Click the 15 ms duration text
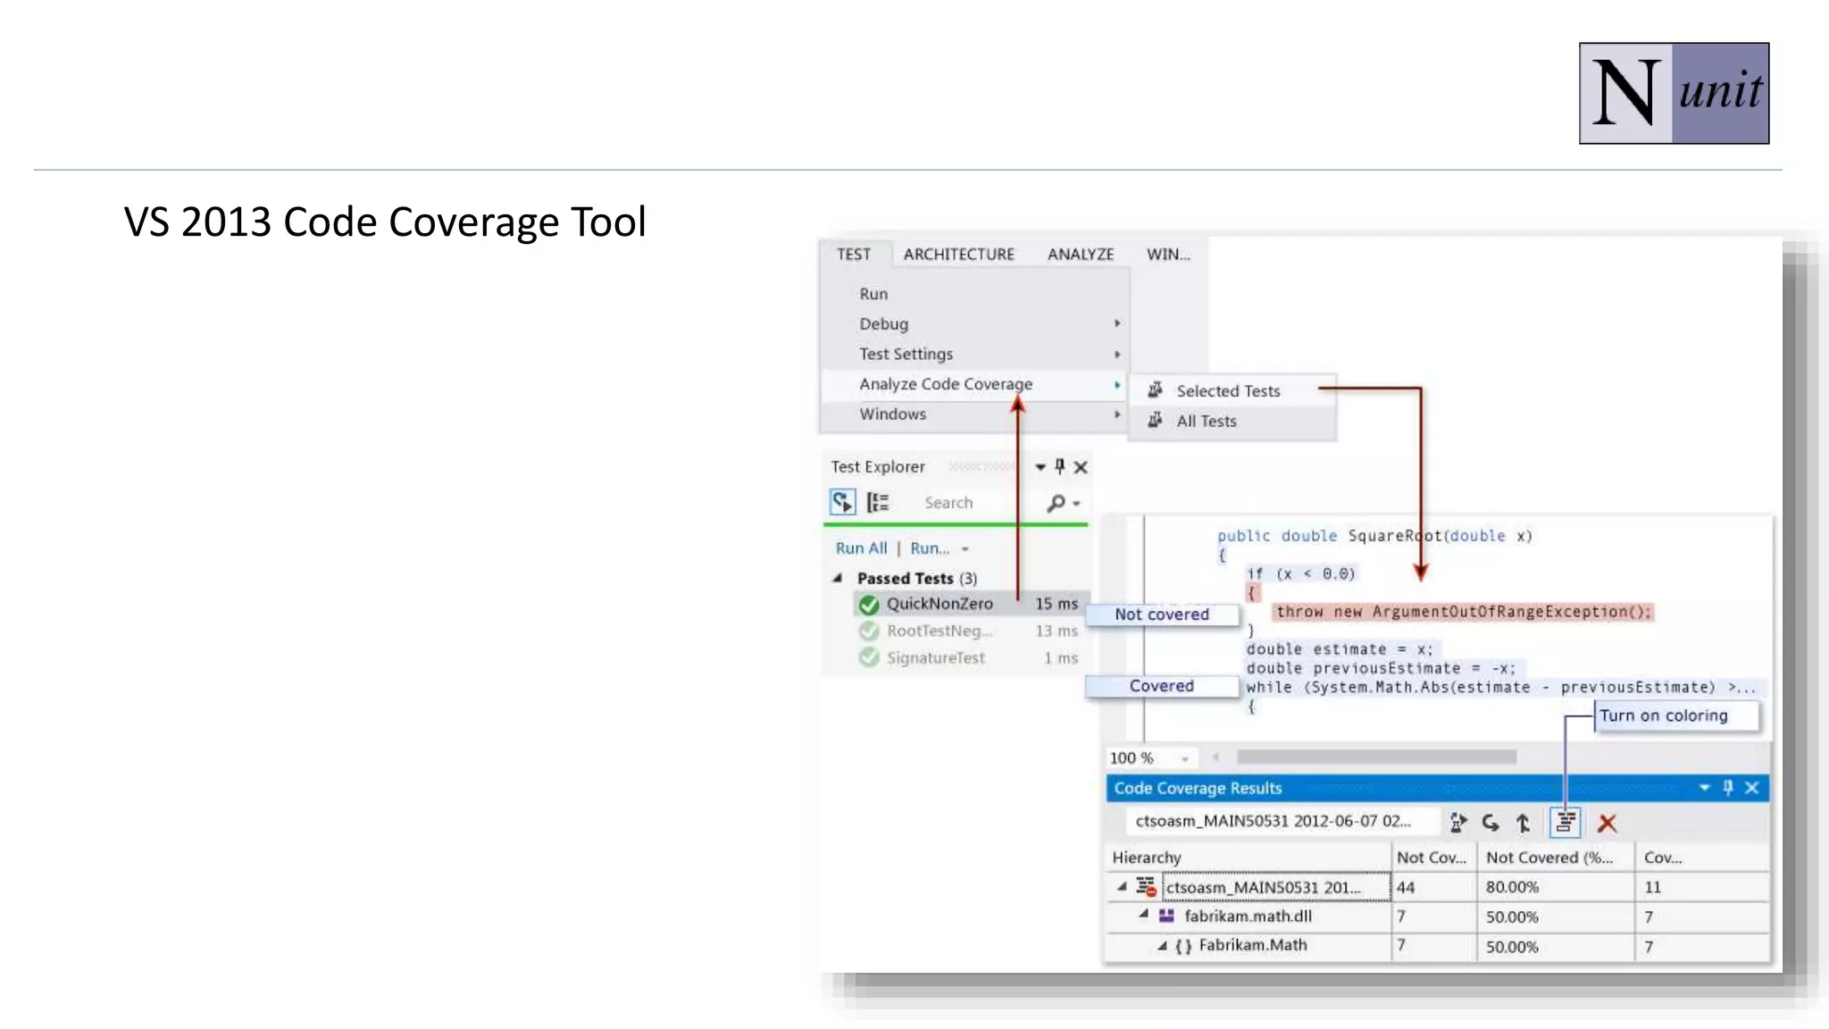 click(x=1056, y=604)
